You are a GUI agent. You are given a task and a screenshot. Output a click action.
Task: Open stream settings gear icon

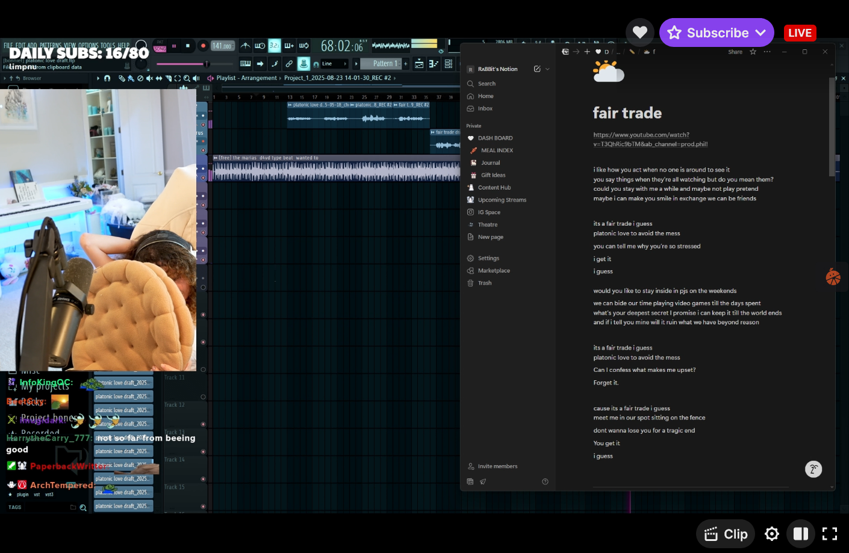pyautogui.click(x=772, y=534)
